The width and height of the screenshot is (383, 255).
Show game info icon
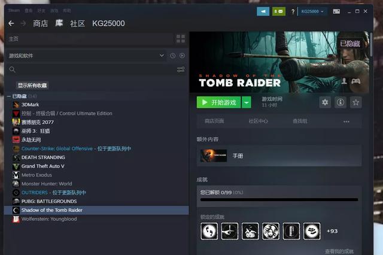coord(341,102)
